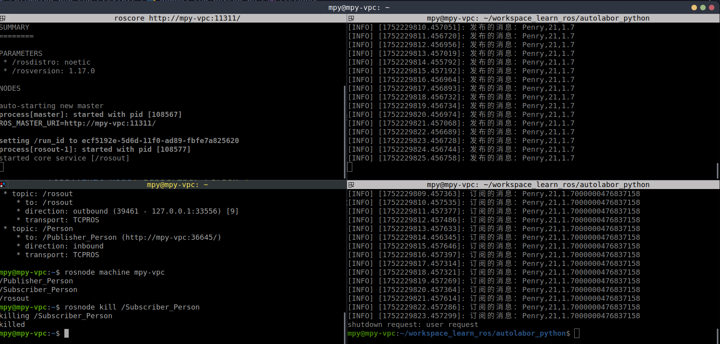This screenshot has width=720, height=344.
Task: Select the roscore http://mpy-vpc:11311/ pane title bar
Action: click(x=177, y=18)
